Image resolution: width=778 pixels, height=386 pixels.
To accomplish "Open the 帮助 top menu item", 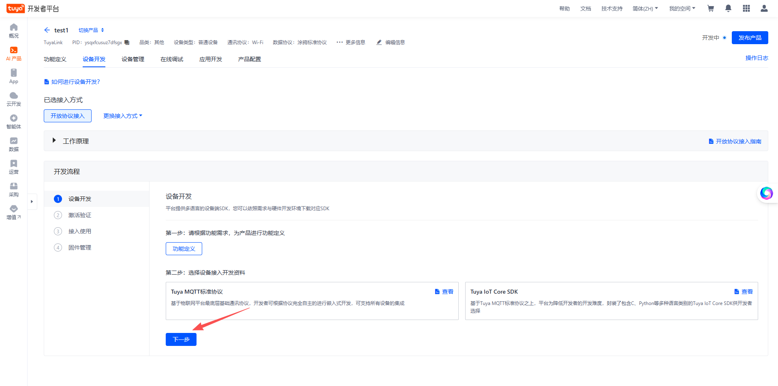I will (564, 9).
